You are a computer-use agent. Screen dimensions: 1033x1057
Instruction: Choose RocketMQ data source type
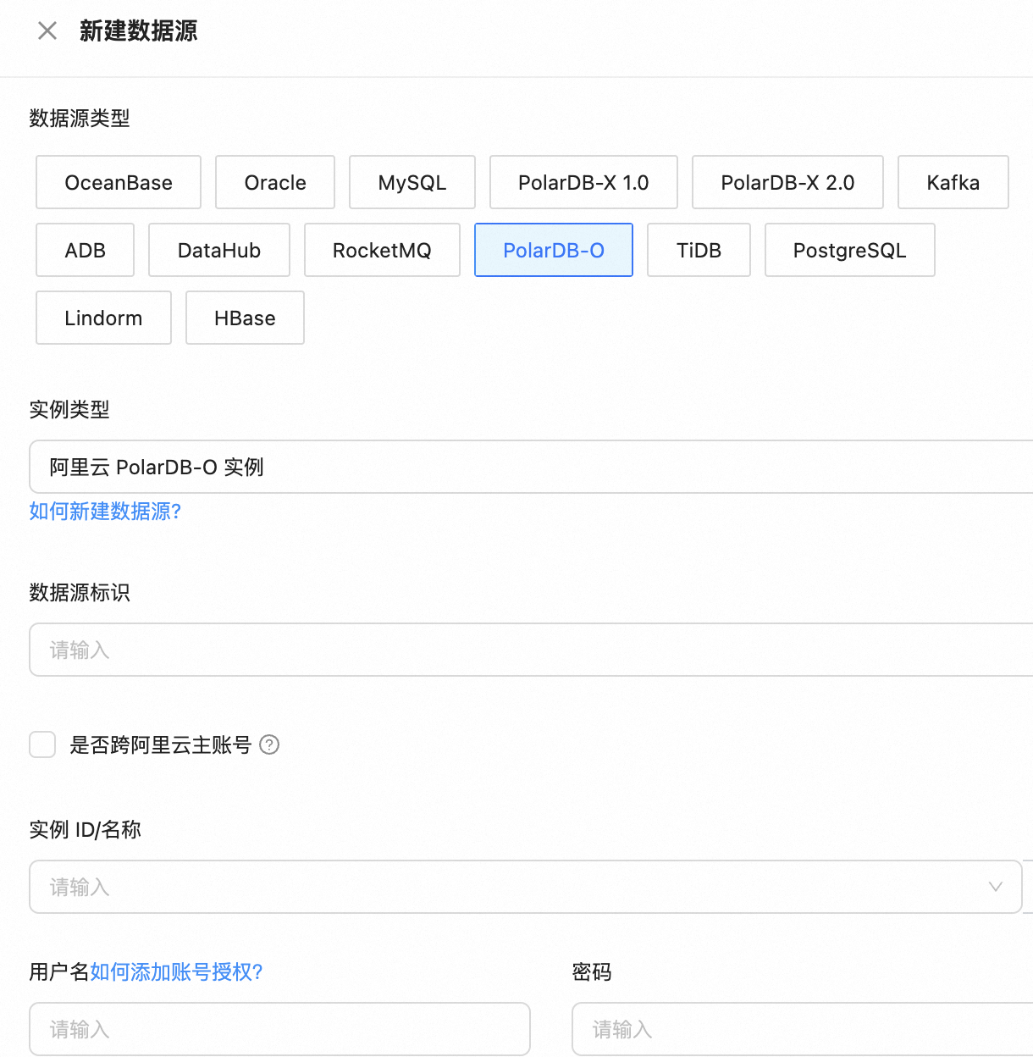click(x=382, y=250)
